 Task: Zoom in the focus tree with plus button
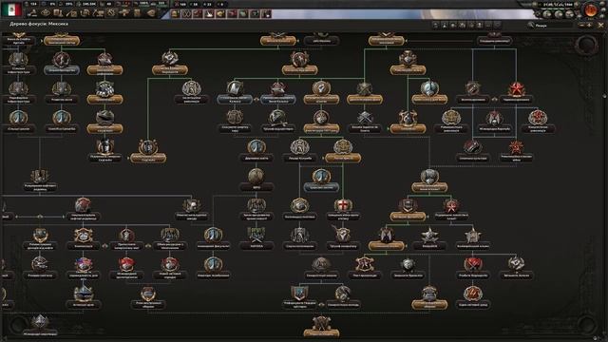[589, 26]
